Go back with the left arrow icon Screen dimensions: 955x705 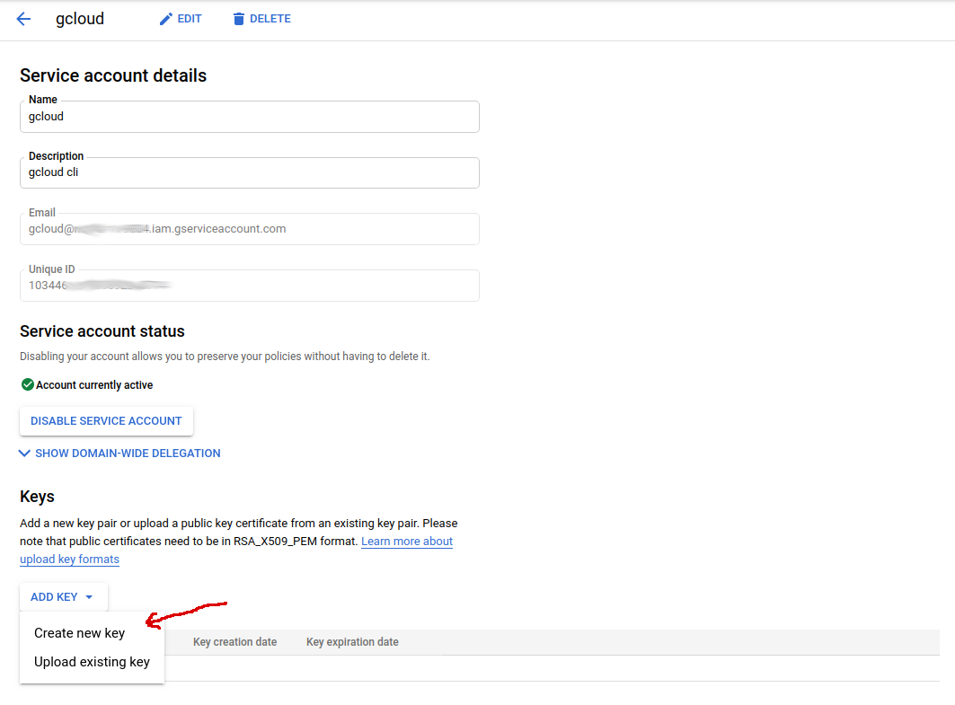click(23, 19)
